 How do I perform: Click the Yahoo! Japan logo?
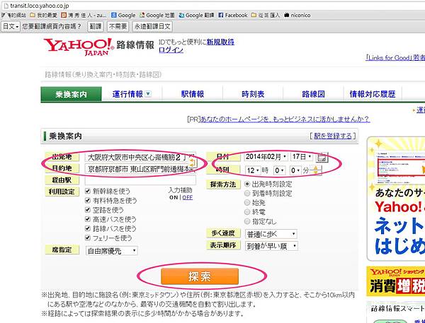(79, 47)
